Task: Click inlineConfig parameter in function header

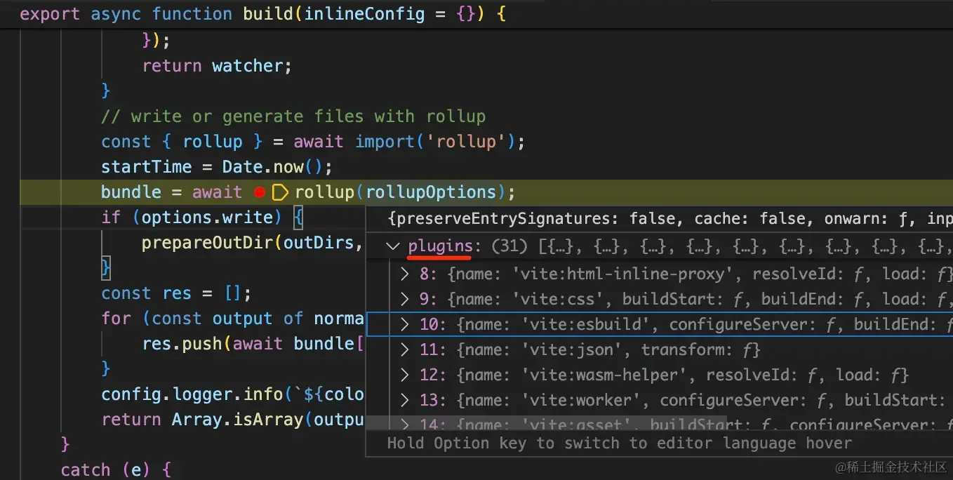Action: [364, 14]
